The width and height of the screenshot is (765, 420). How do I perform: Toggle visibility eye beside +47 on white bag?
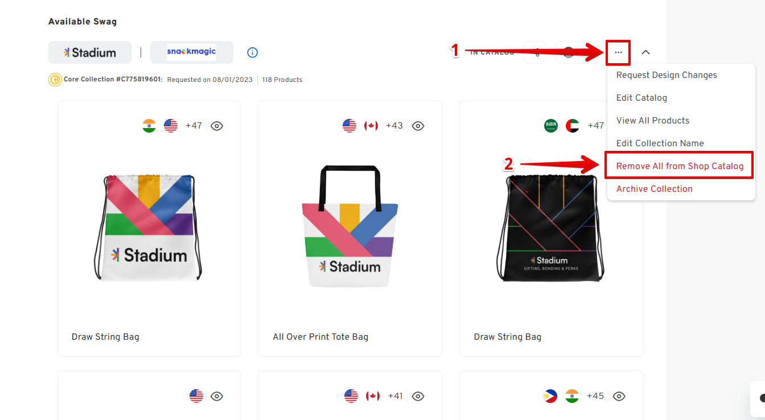coord(217,126)
